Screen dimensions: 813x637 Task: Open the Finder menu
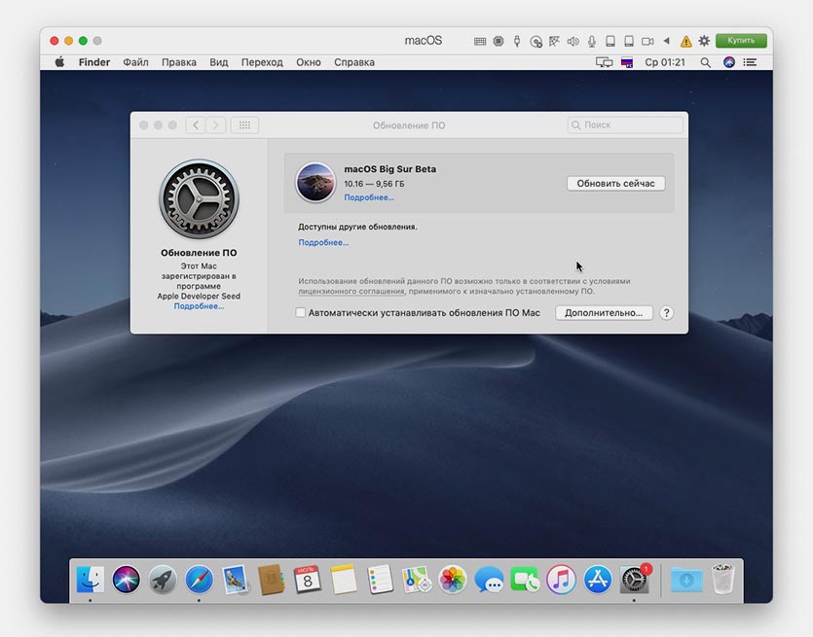click(x=94, y=62)
